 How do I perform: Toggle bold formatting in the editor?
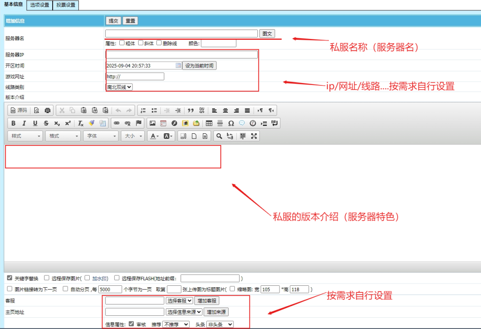(x=13, y=123)
